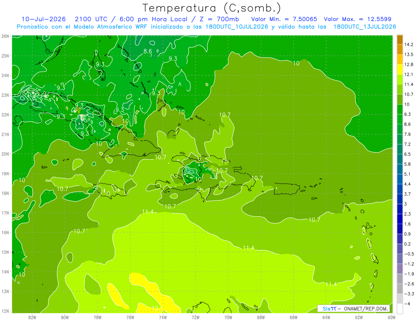Viewport: 416px width, 322px height.
Task: Click the 19N latitude axis label
Action: (x=5, y=173)
